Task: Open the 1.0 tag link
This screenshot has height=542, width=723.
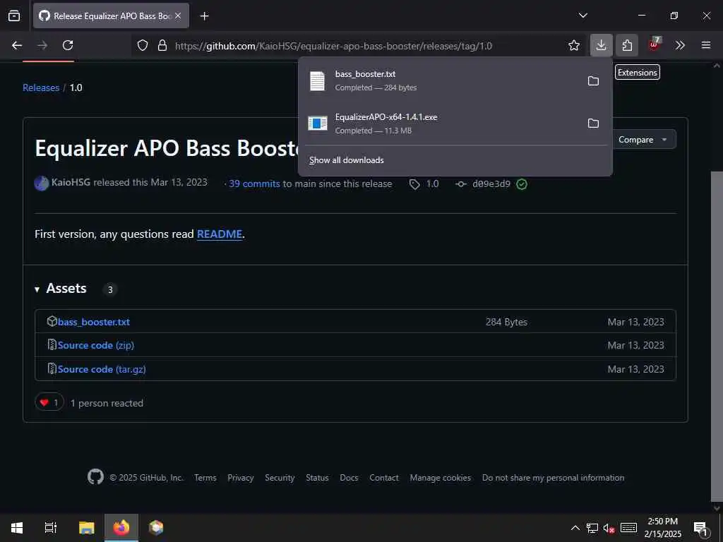Action: (424, 184)
